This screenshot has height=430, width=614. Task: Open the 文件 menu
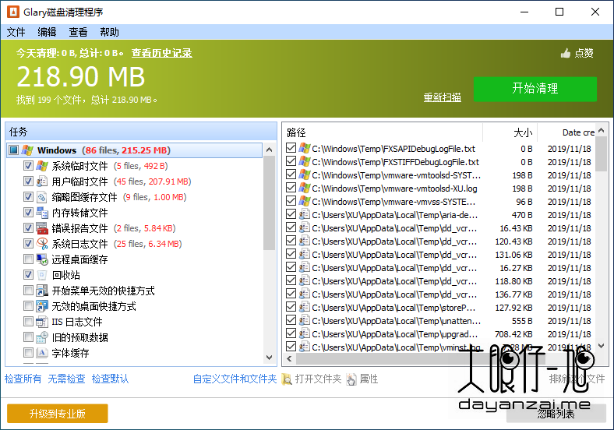16,32
